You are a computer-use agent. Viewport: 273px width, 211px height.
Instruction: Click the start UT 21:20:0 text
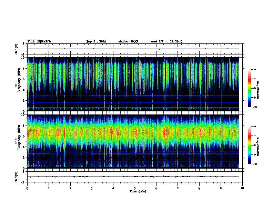(166, 41)
